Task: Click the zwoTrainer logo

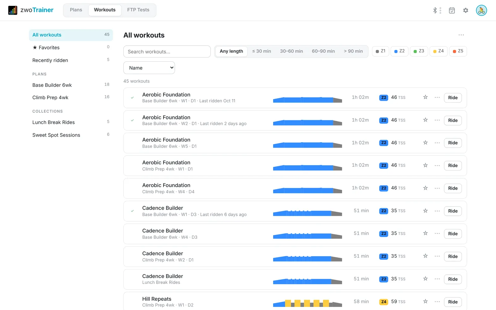Action: point(31,10)
